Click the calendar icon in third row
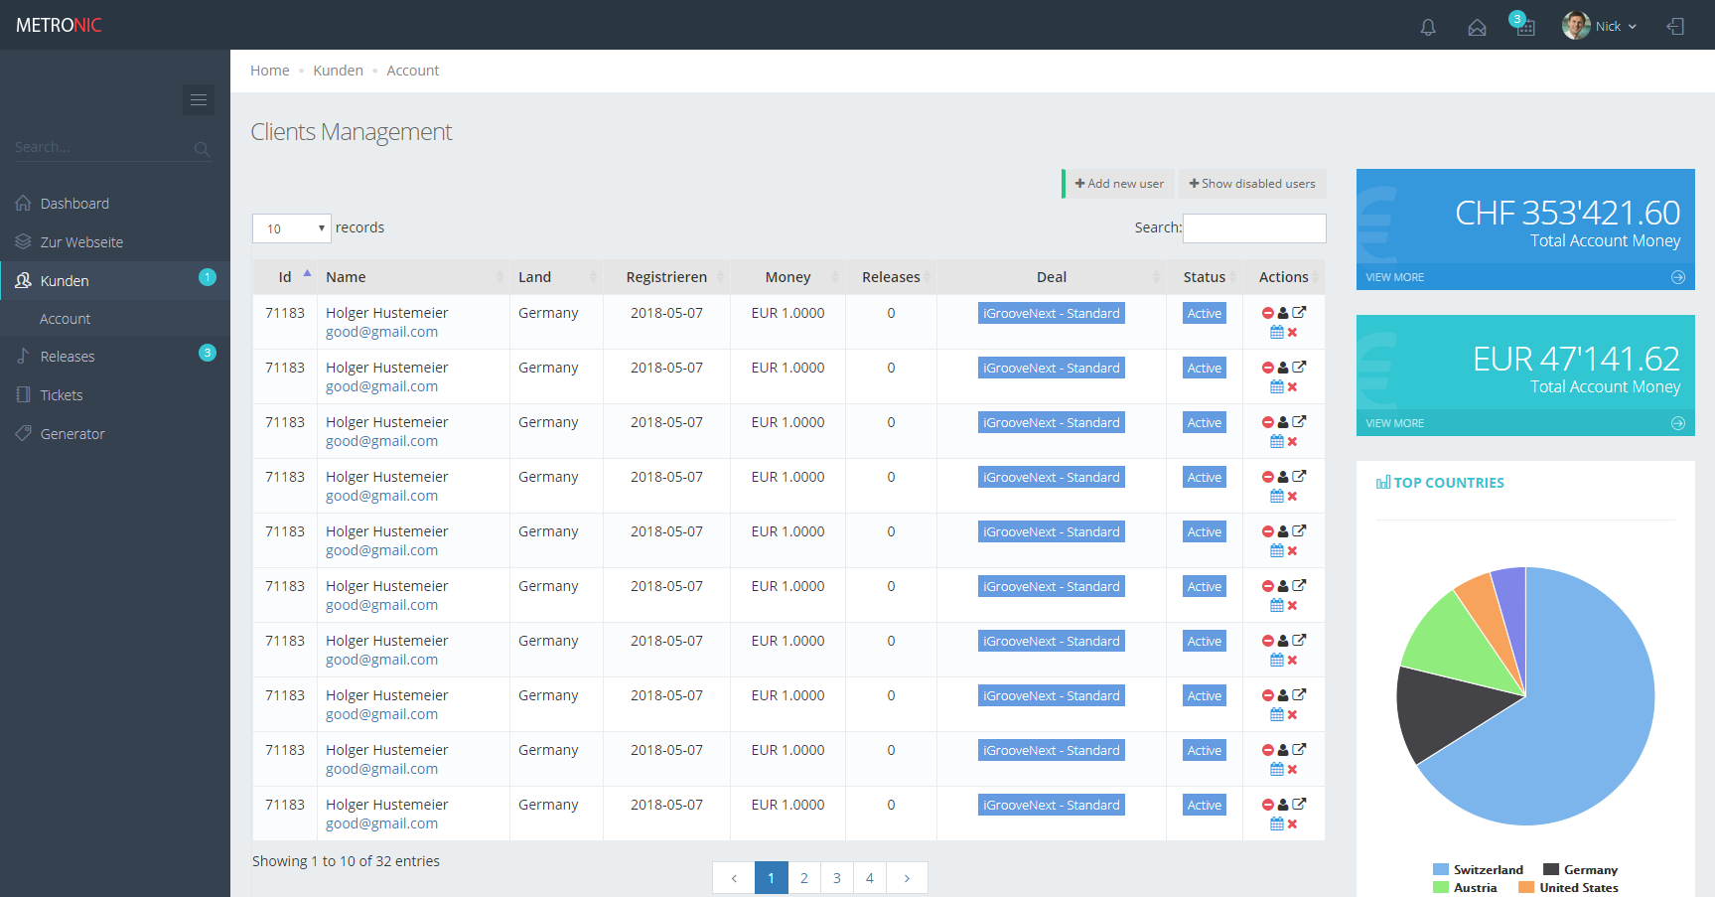Viewport: 1715px width, 897px height. pos(1277,441)
